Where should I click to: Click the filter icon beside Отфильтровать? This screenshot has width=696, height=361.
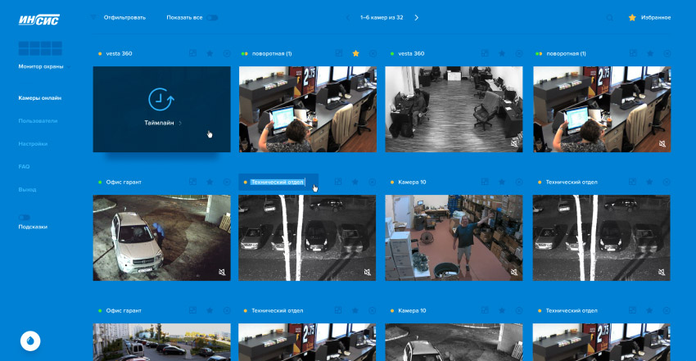click(95, 17)
